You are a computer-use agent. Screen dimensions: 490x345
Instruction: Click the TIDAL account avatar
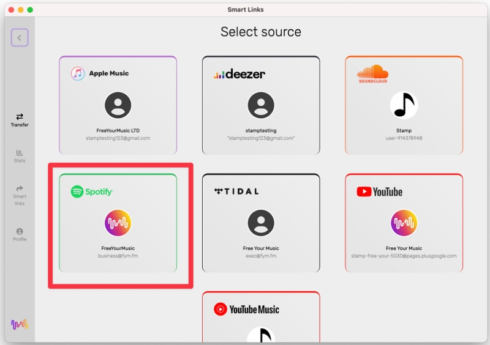pos(261,223)
